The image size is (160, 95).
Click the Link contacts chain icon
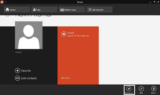pyautogui.click(x=17, y=78)
